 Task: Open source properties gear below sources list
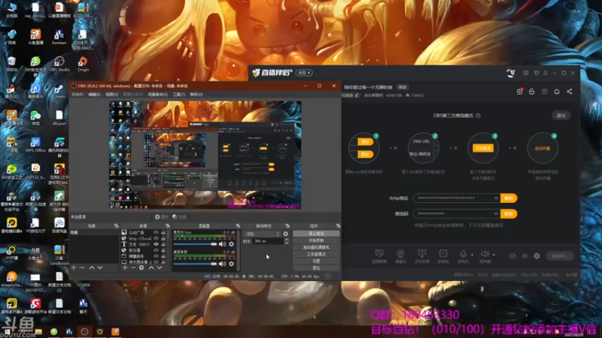(141, 267)
